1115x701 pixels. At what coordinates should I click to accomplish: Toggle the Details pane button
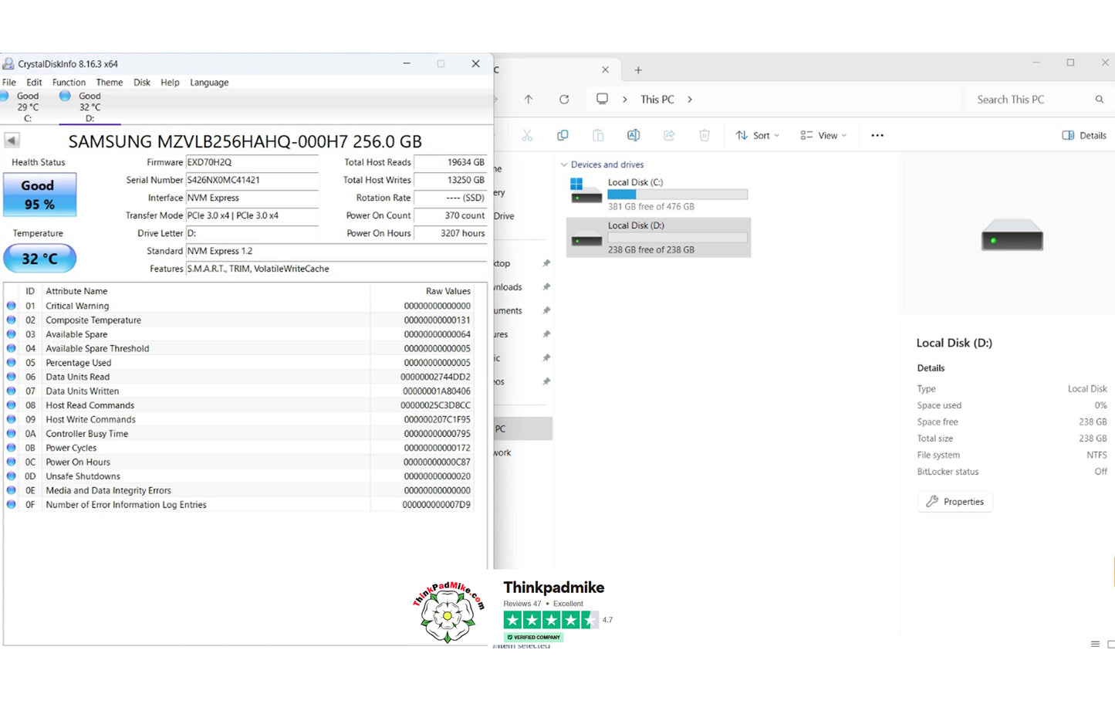tap(1084, 135)
